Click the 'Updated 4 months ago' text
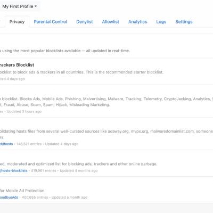213x213 pixels. click(x=79, y=170)
